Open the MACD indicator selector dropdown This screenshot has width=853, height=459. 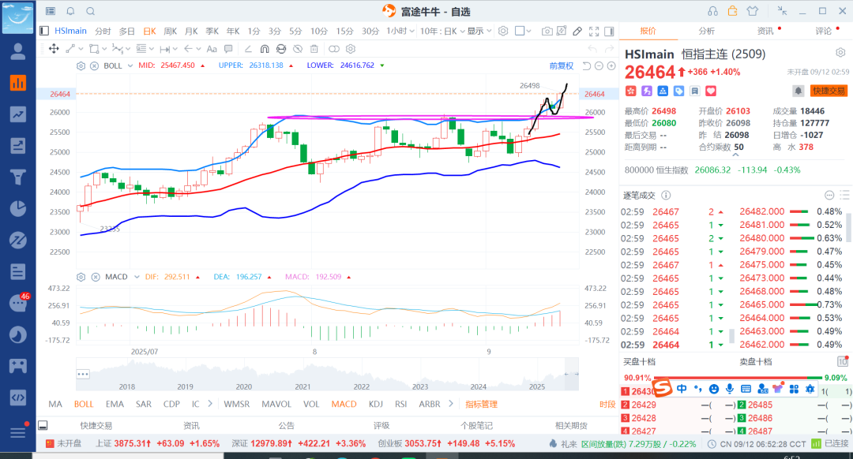137,277
